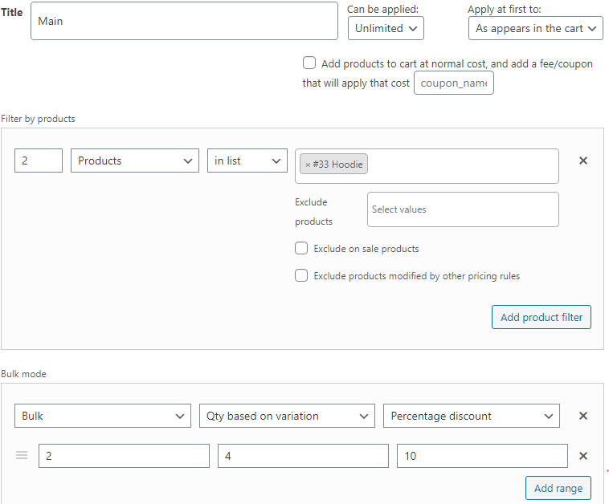Delete the 2 to 4 range row
The height and width of the screenshot is (504, 609).
click(583, 456)
